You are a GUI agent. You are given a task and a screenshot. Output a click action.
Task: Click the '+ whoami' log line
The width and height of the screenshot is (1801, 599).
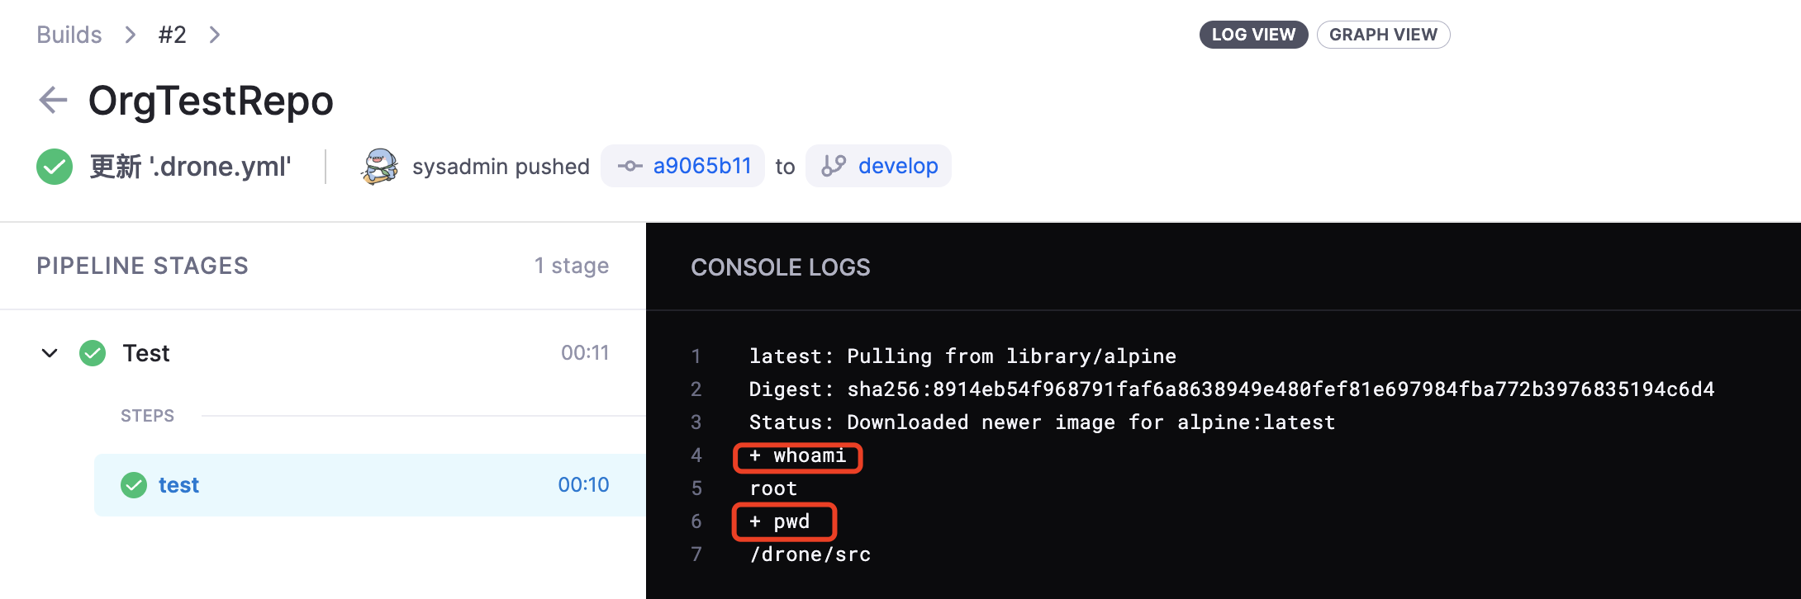click(798, 456)
